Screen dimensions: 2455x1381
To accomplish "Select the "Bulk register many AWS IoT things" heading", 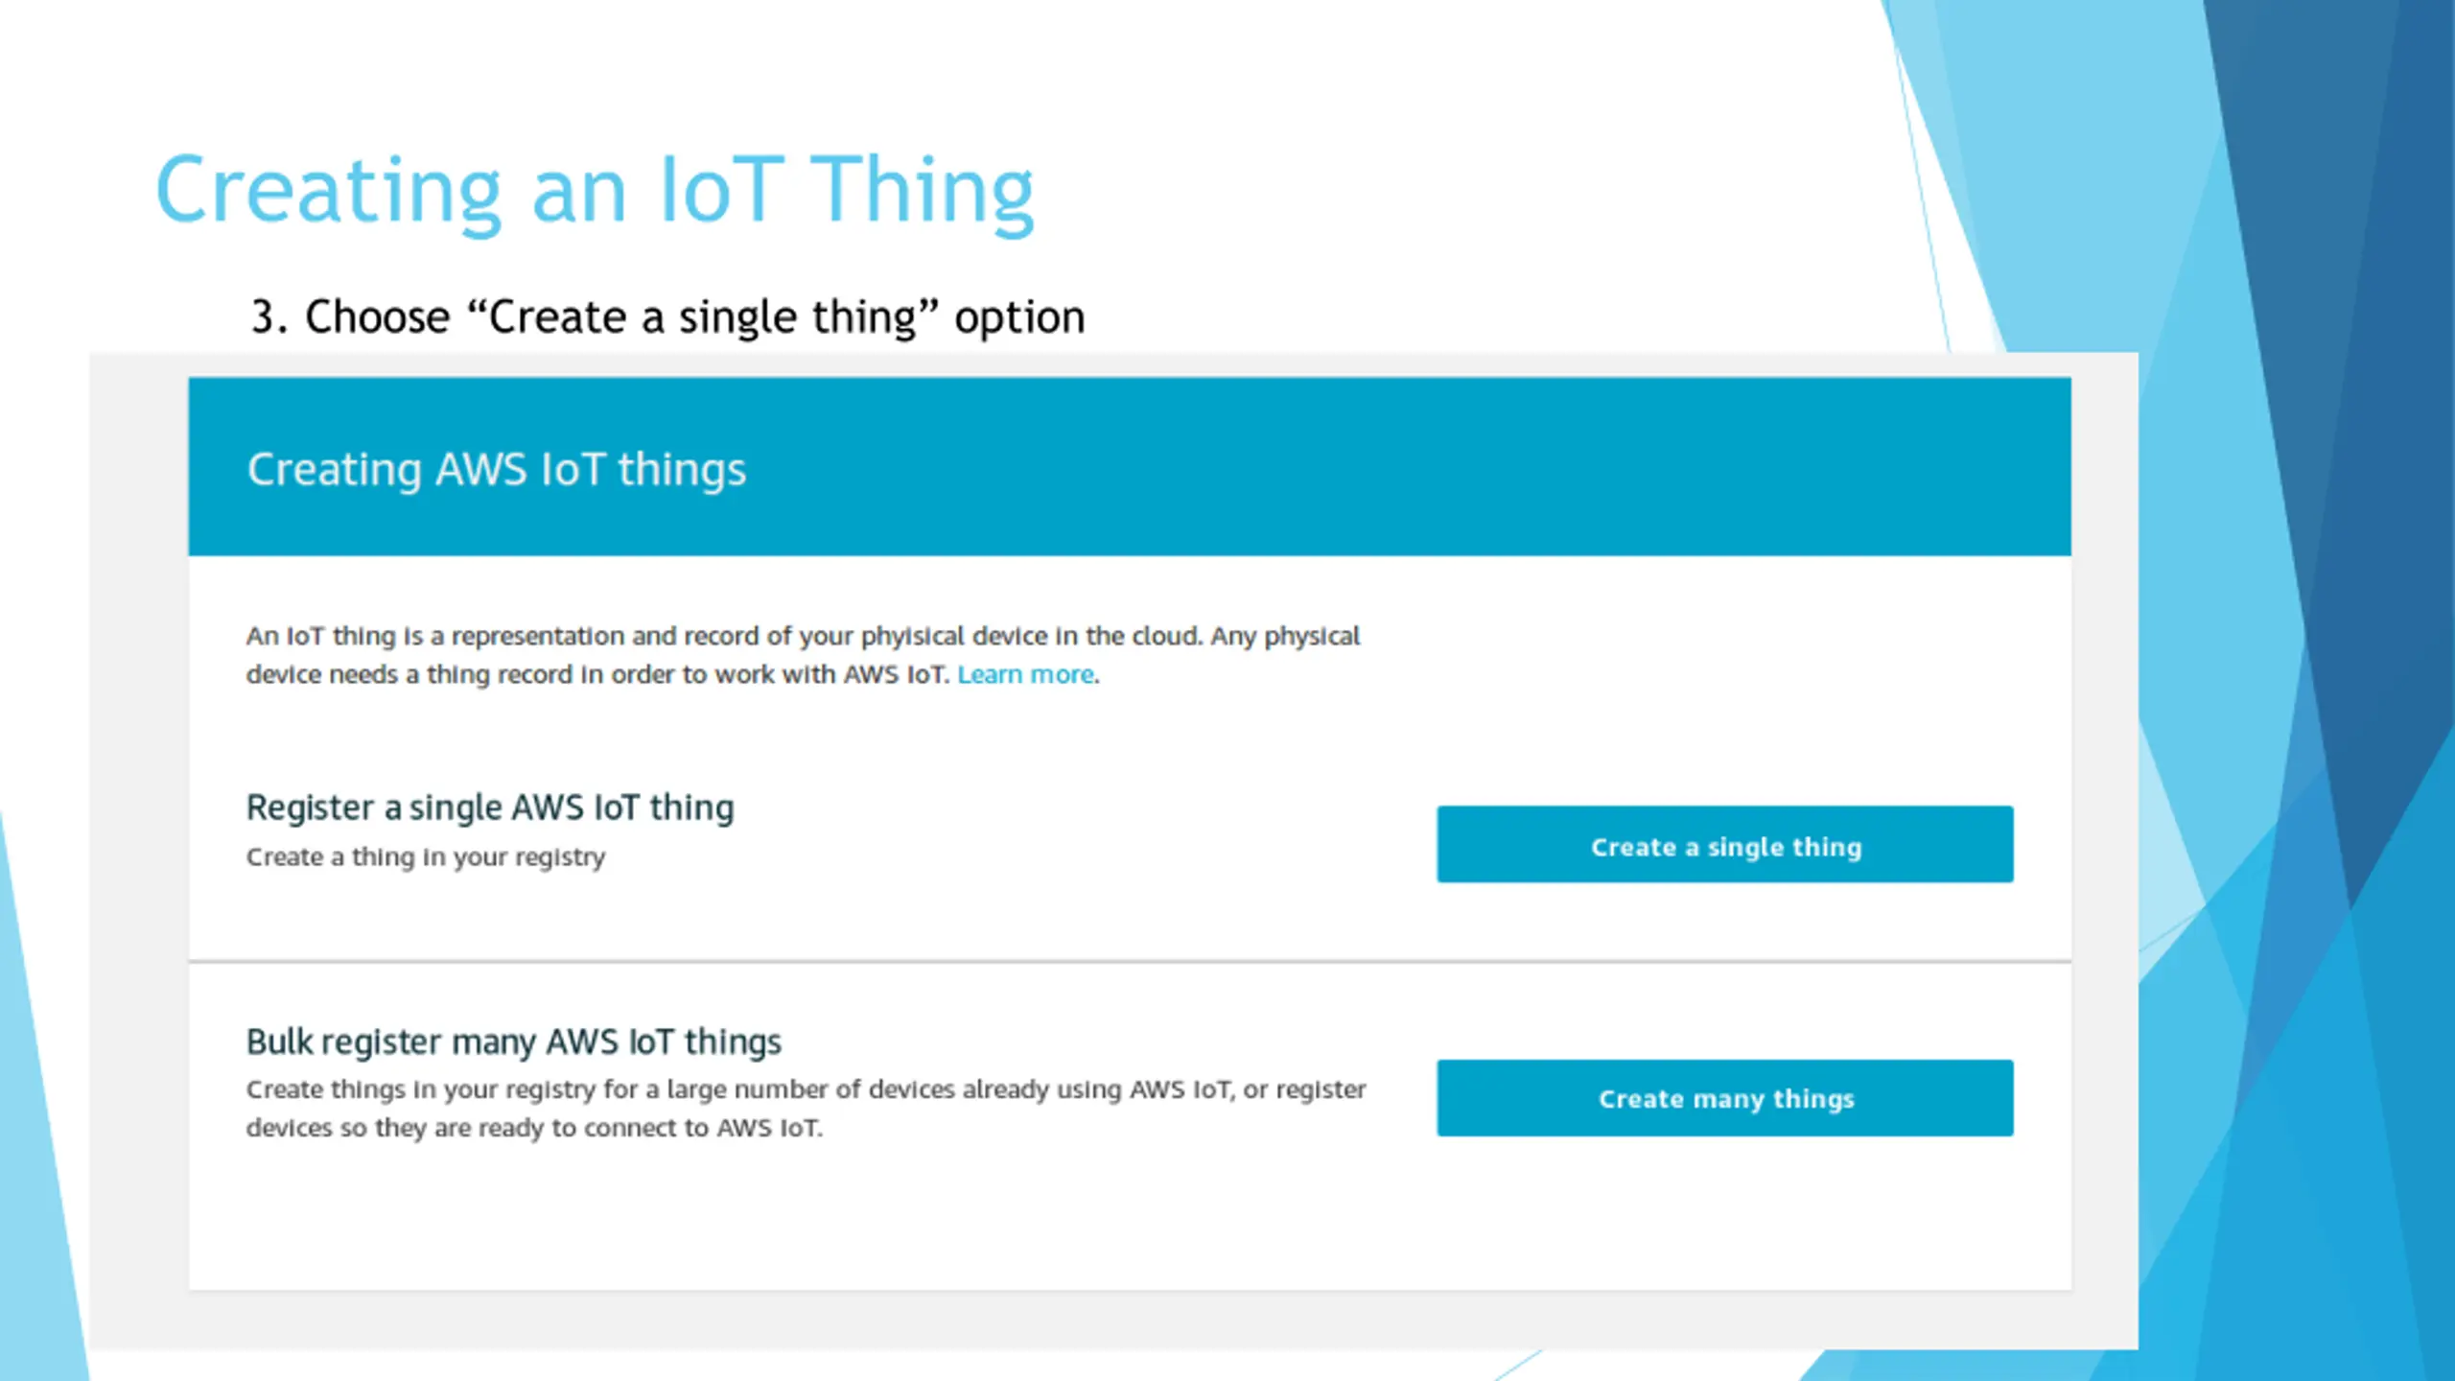I will [514, 1042].
